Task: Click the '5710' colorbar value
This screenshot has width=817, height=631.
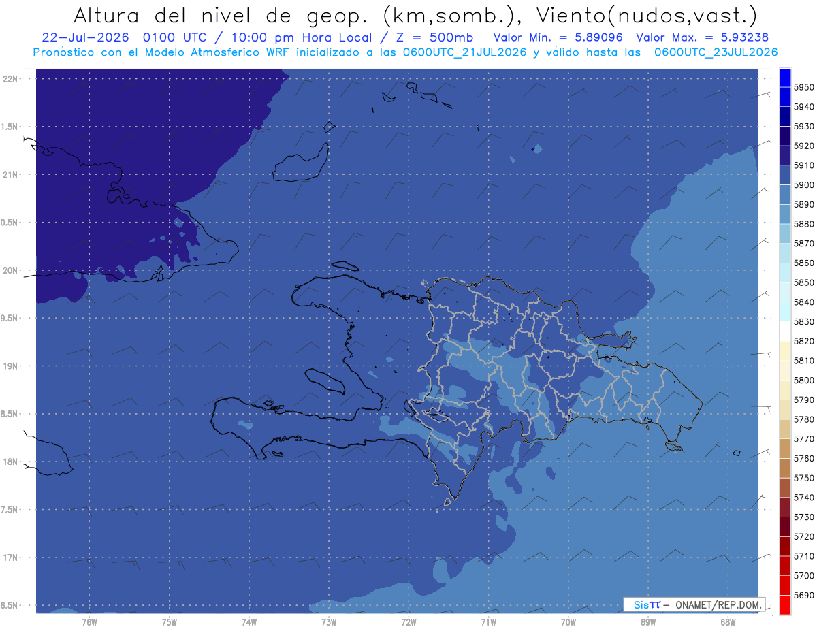Action: [803, 556]
